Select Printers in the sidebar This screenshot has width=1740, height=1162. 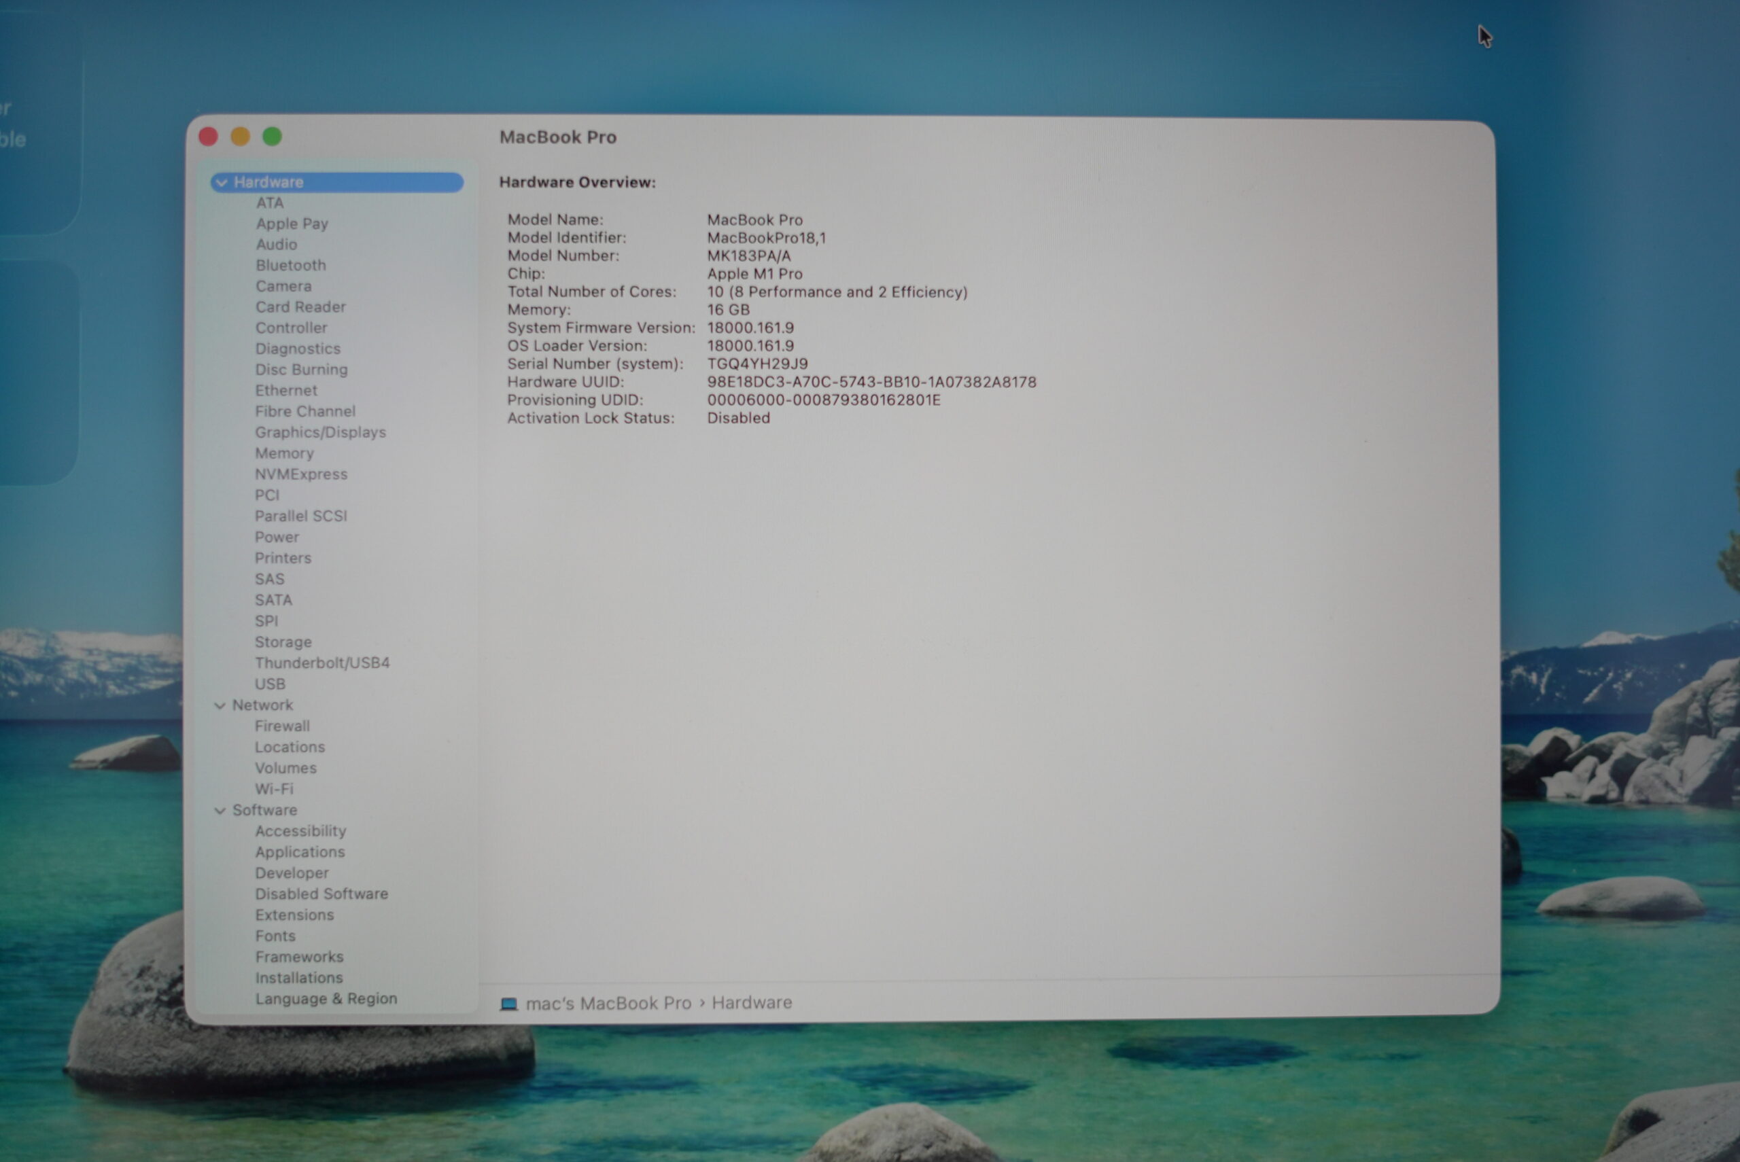pos(283,558)
